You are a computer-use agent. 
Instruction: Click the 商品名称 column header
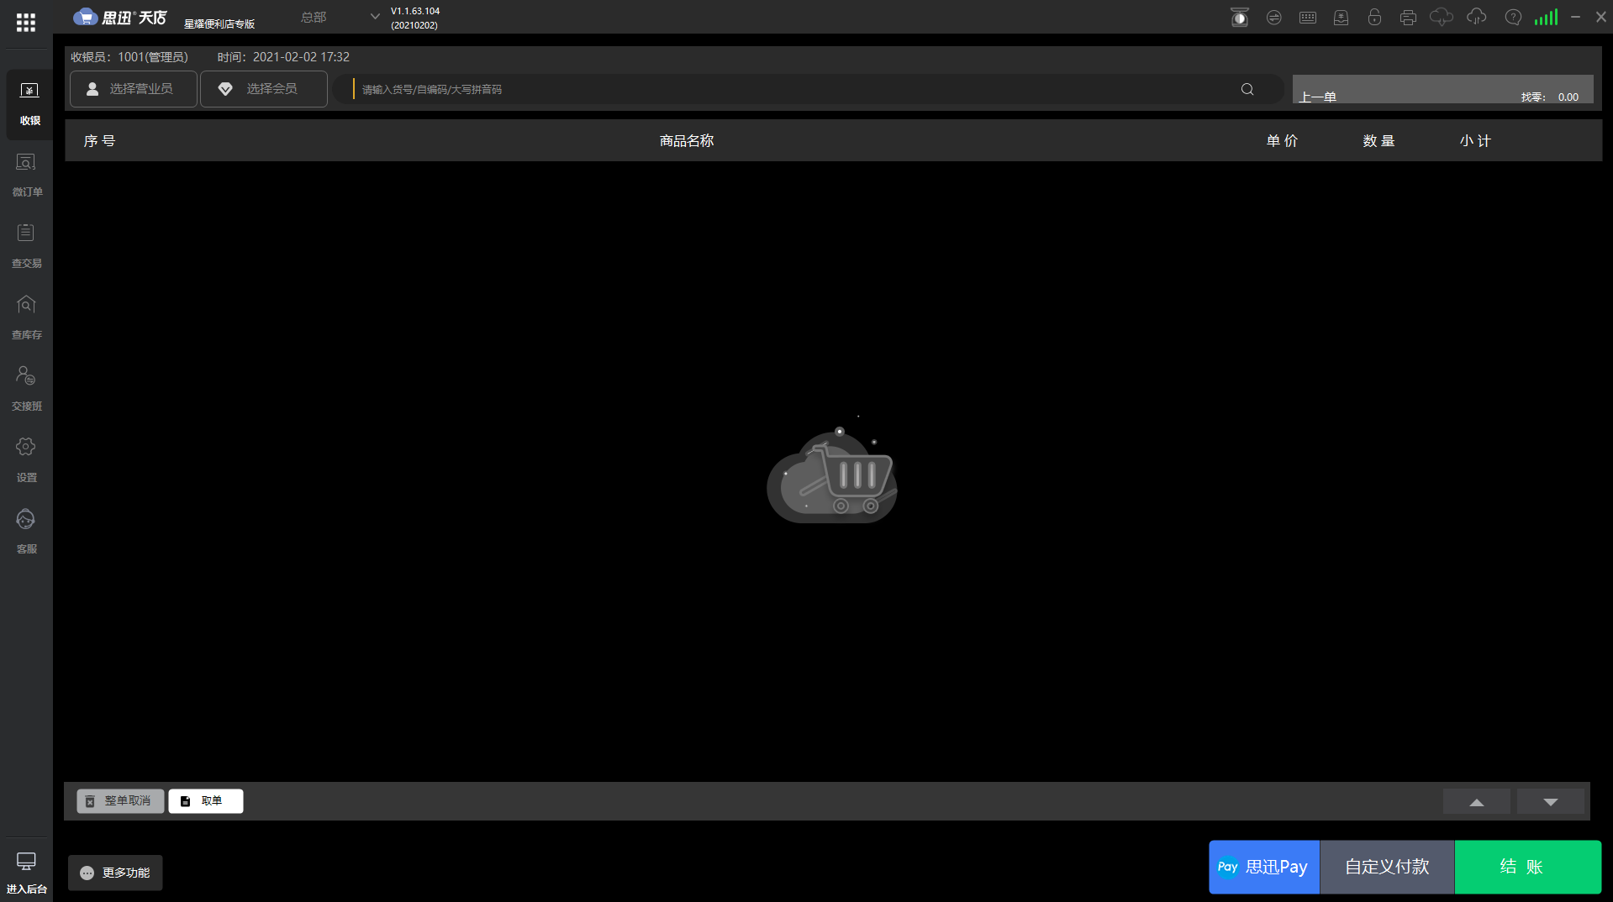[687, 141]
